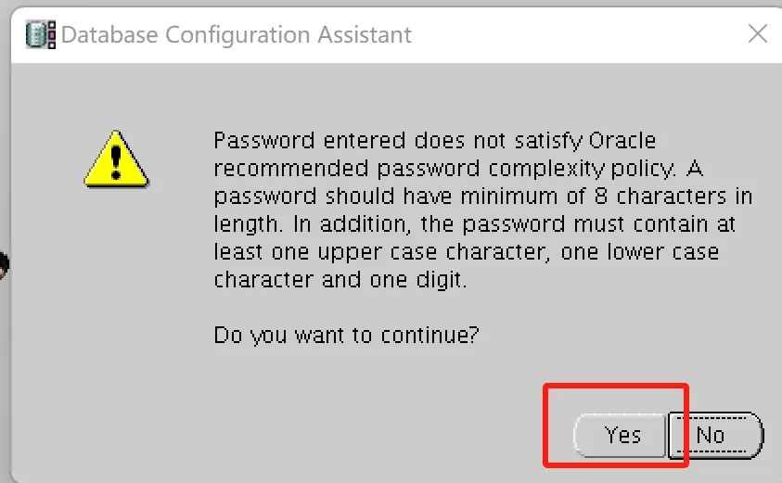Viewport: 782px width, 483px height.
Task: Click the word "Oracle" in the message
Action: 623,141
